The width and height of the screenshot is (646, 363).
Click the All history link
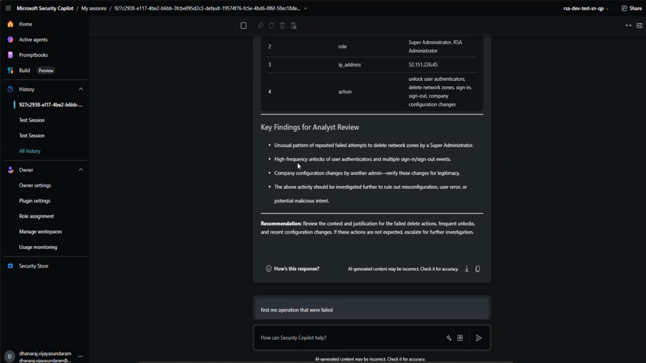pyautogui.click(x=30, y=151)
